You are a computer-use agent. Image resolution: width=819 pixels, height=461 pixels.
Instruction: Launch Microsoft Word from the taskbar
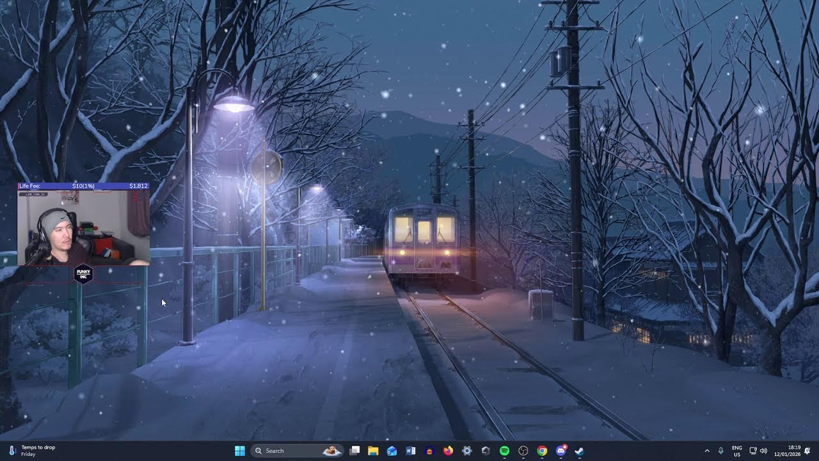pos(411,451)
